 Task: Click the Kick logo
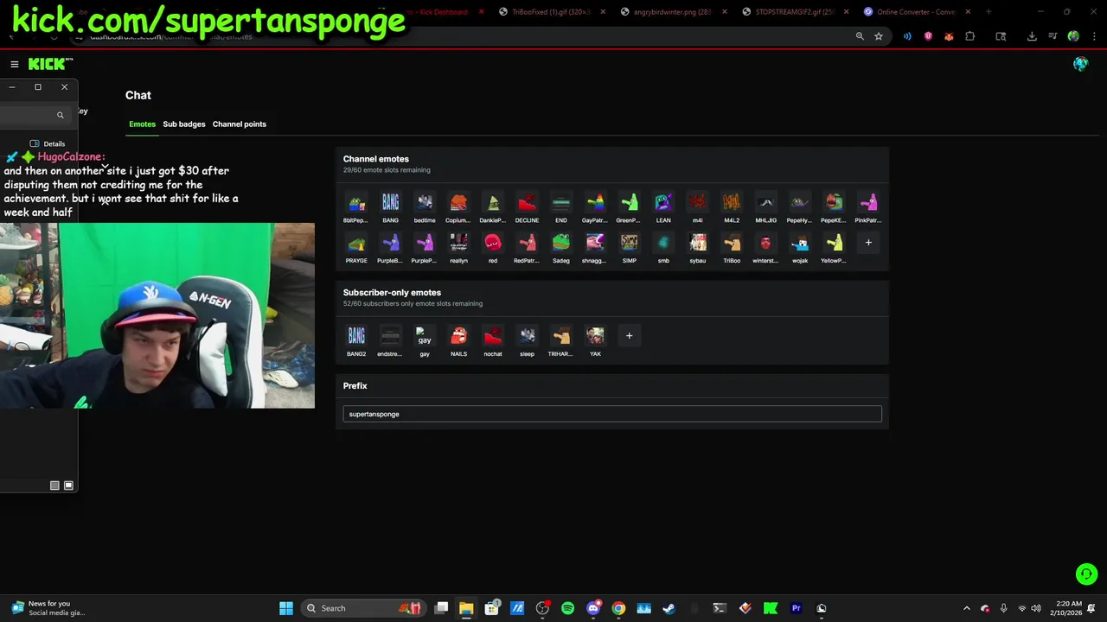point(50,64)
